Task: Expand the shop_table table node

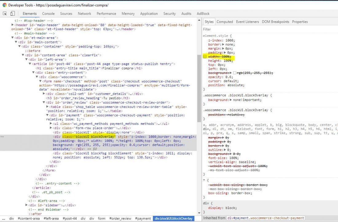Action: pos(47,107)
